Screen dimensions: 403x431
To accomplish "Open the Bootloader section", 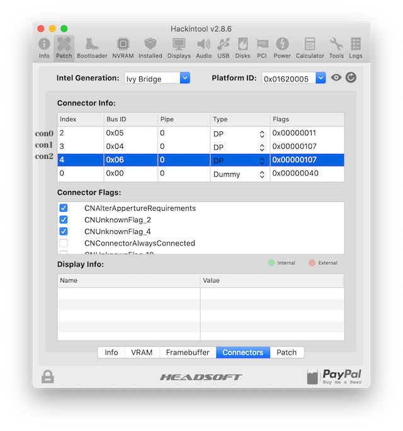I will pos(92,48).
